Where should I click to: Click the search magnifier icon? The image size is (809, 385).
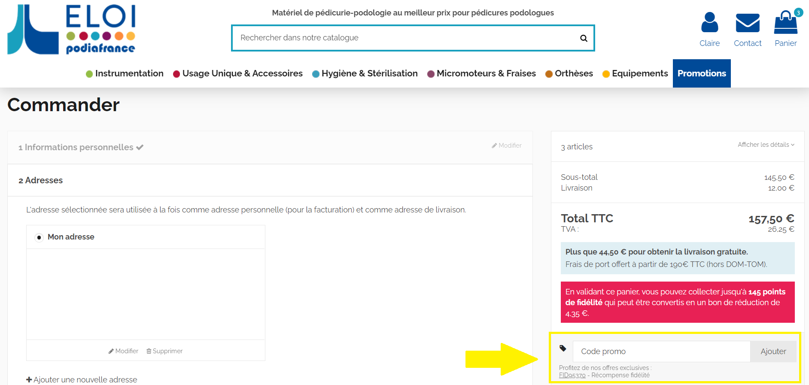coord(584,38)
